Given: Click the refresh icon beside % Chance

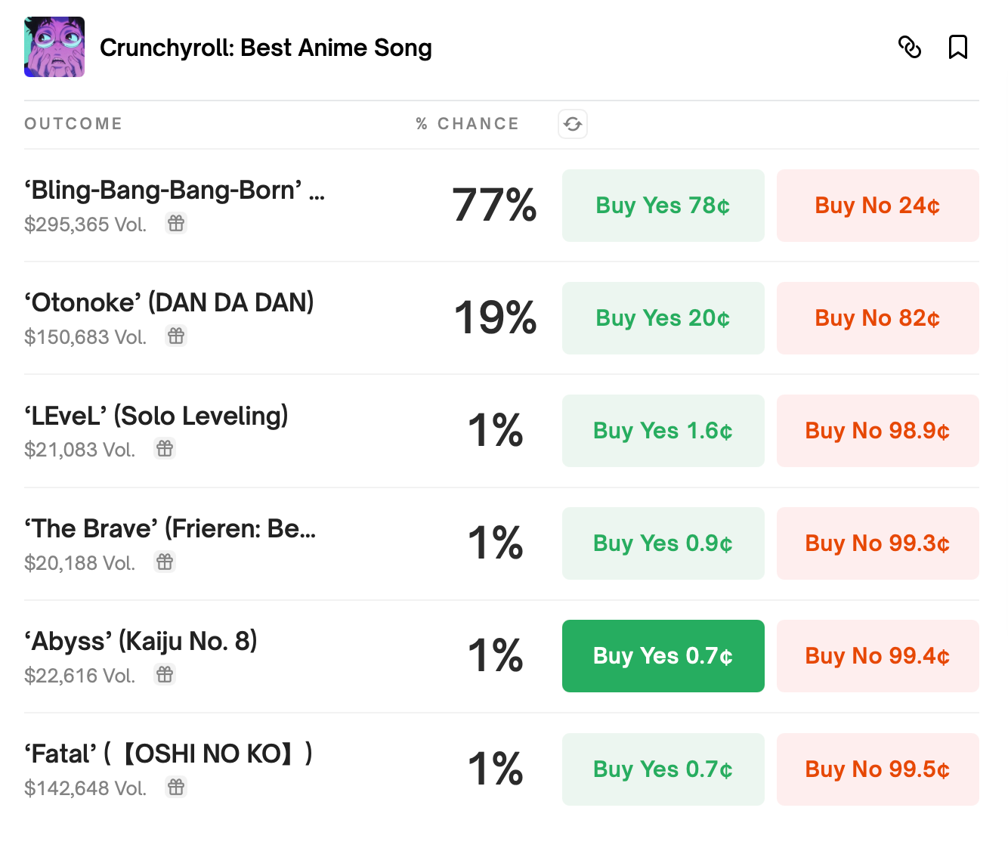Looking at the screenshot, I should click(573, 124).
